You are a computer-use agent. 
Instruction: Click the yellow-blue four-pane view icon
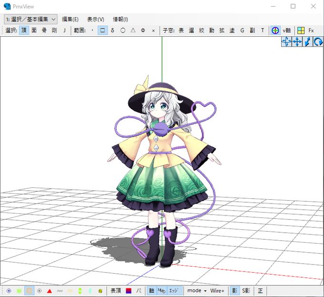point(301,31)
